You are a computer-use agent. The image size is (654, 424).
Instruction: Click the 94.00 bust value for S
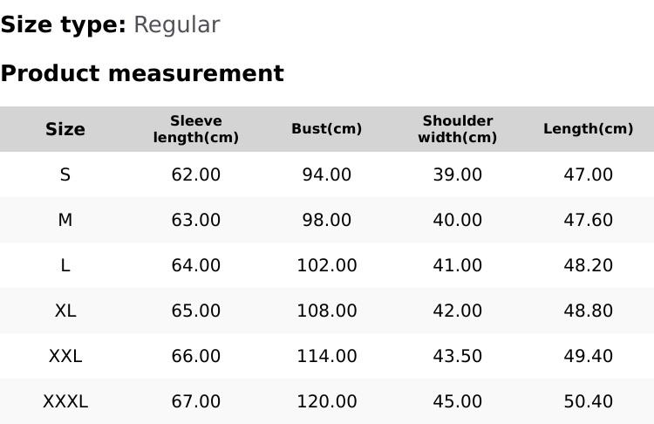click(327, 174)
